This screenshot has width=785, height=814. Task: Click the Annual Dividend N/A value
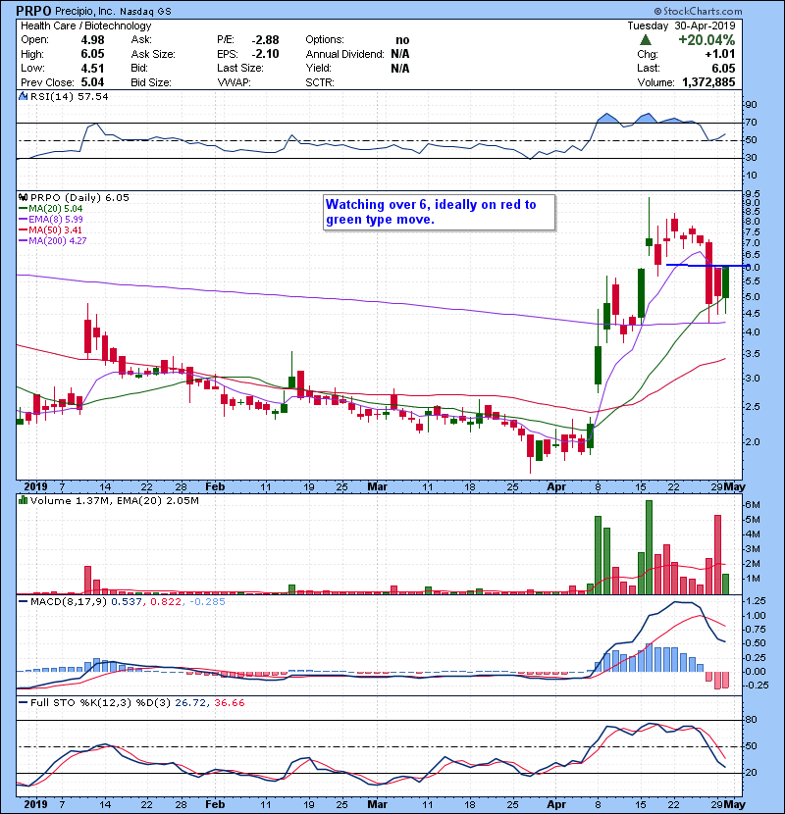click(x=400, y=54)
